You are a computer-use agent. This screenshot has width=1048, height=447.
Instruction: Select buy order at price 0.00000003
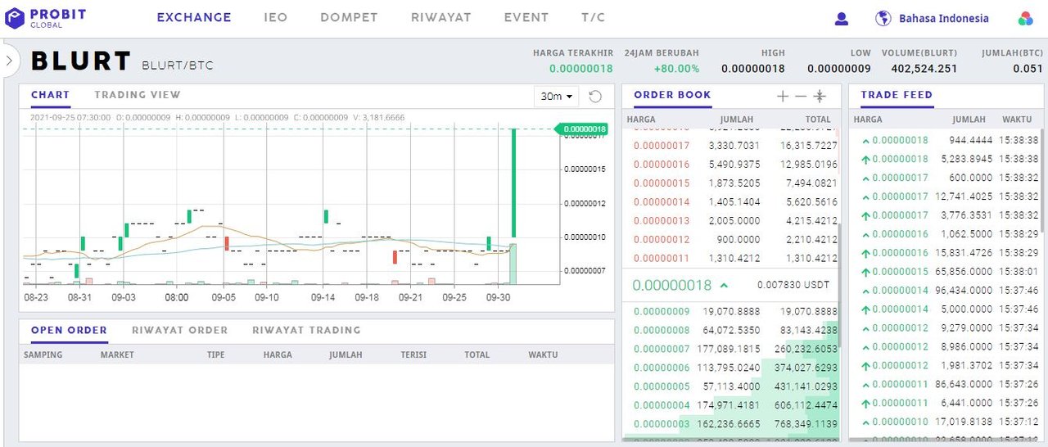[730, 425]
